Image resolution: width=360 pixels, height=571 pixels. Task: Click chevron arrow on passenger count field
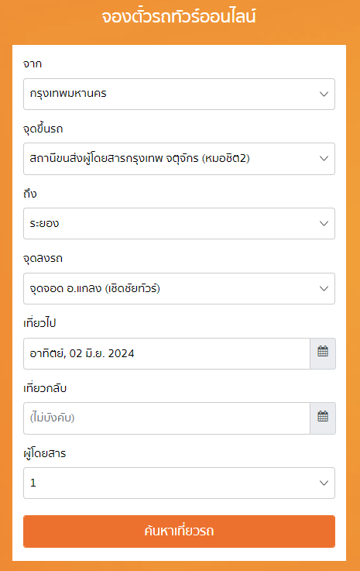tap(324, 483)
